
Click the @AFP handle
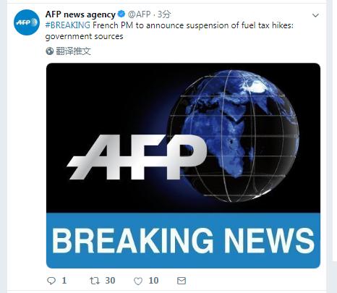tap(140, 14)
